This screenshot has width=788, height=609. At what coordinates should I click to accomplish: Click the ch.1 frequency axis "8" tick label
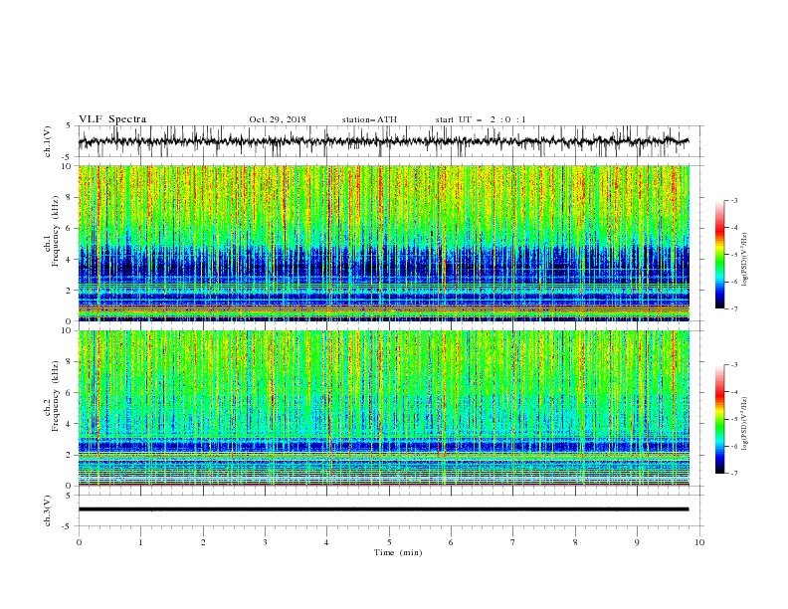click(x=71, y=197)
